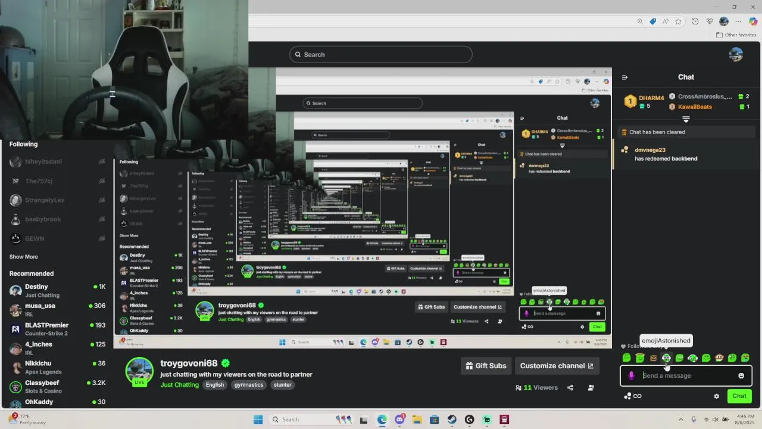Click the verified badge next to troygovoni68
762x429 pixels.
pyautogui.click(x=226, y=363)
